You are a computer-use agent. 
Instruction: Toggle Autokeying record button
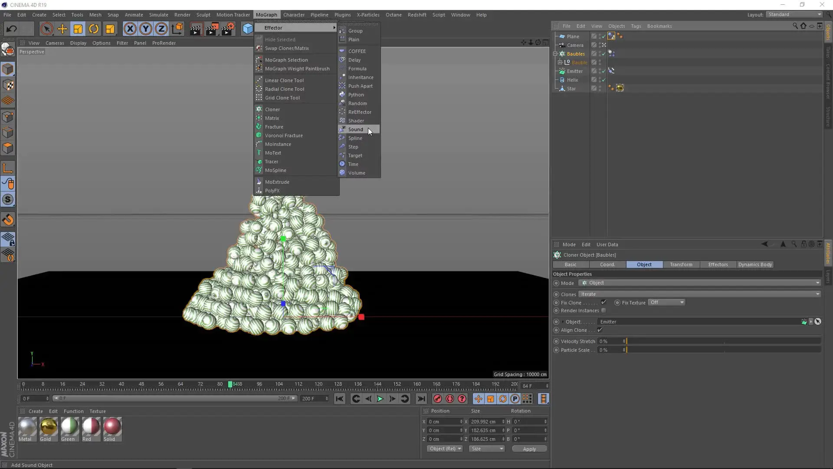[450, 399]
